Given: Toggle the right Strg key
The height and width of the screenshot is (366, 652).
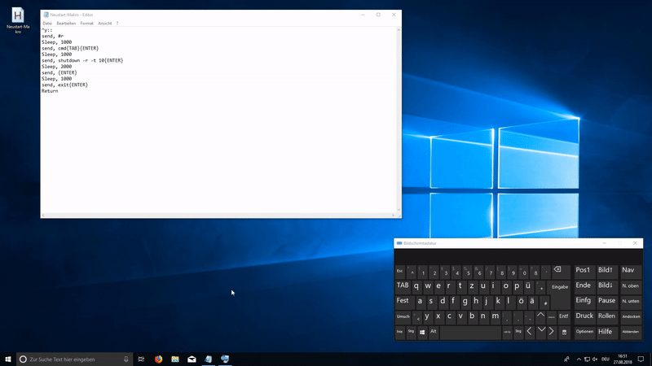Looking at the screenshot, I should tap(518, 332).
